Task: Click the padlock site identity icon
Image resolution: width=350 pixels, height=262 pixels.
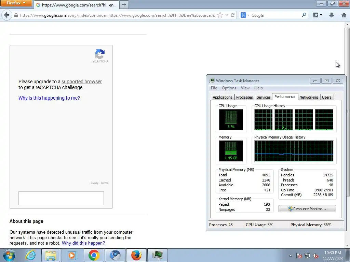Action: click(x=16, y=15)
